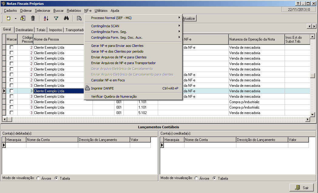
Task: Select Tabela view mode under credited accounts
Action: point(215,178)
